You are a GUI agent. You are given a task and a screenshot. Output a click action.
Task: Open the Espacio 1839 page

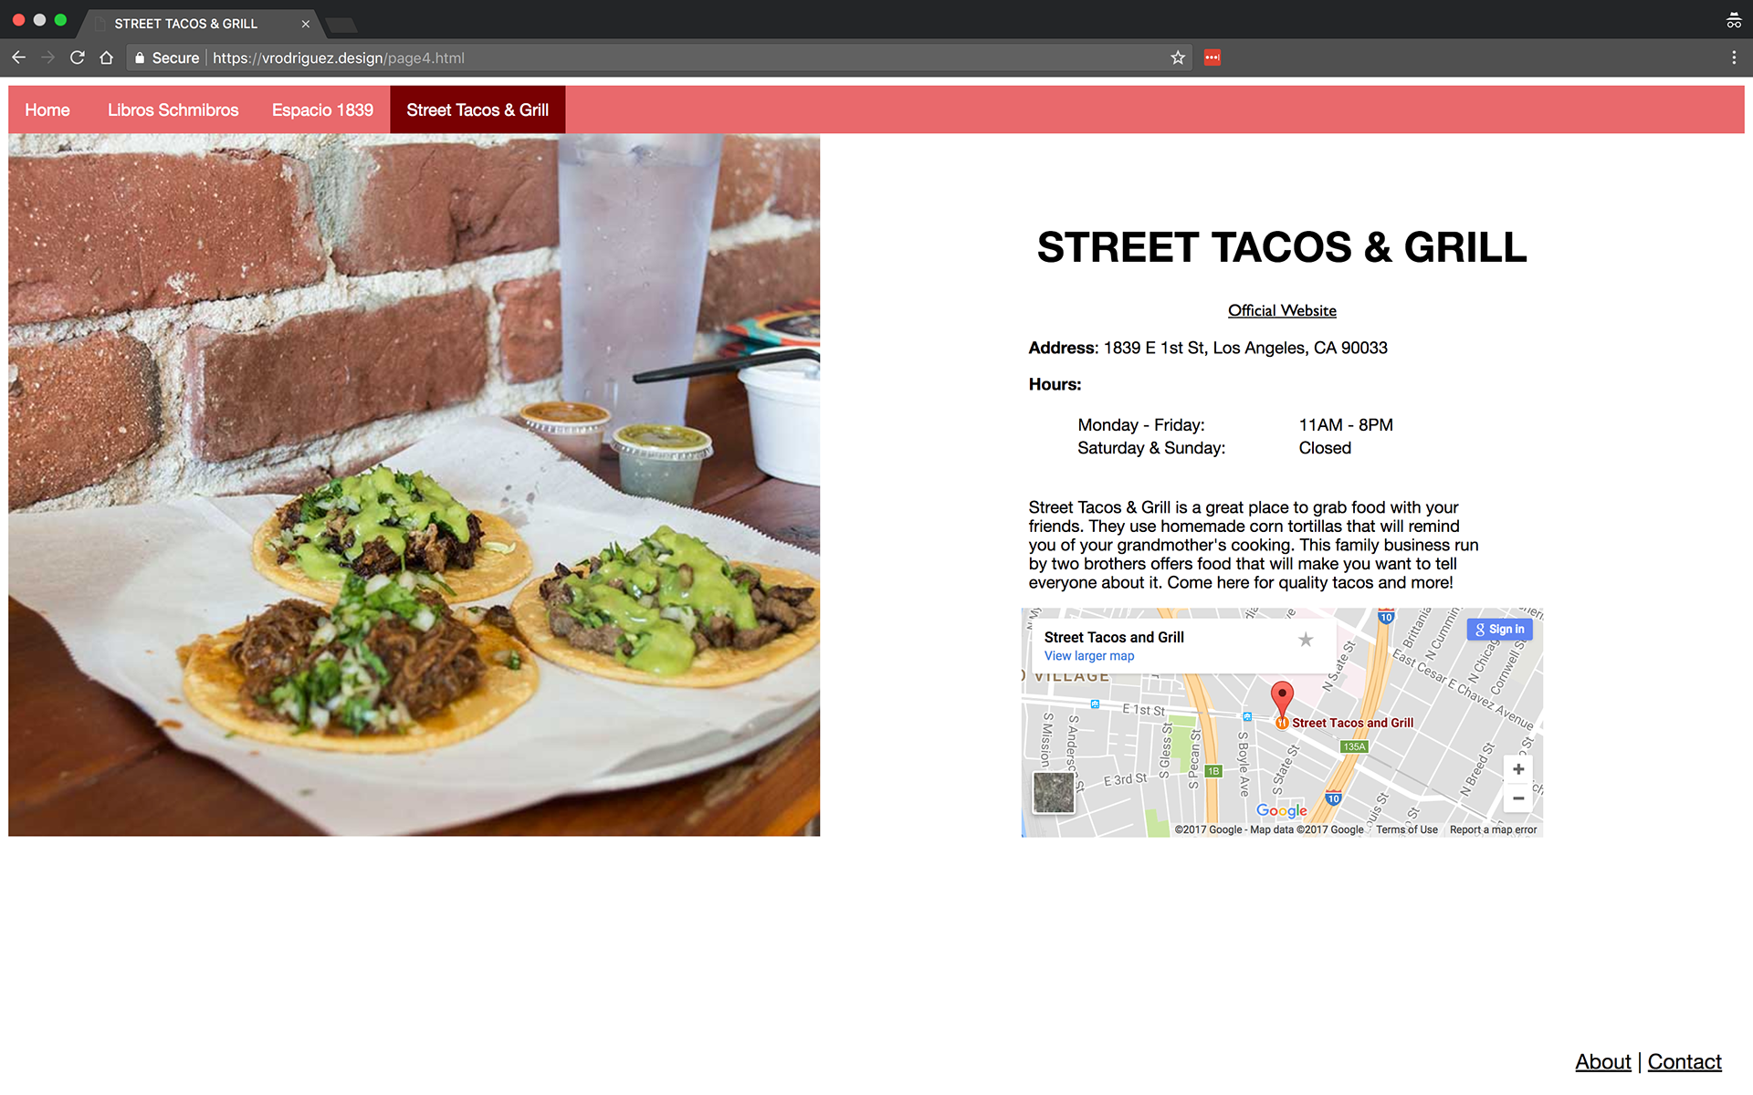[x=322, y=109]
